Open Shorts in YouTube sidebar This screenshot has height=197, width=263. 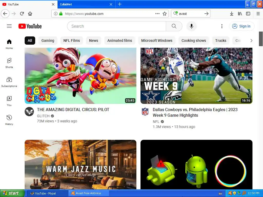point(9,63)
